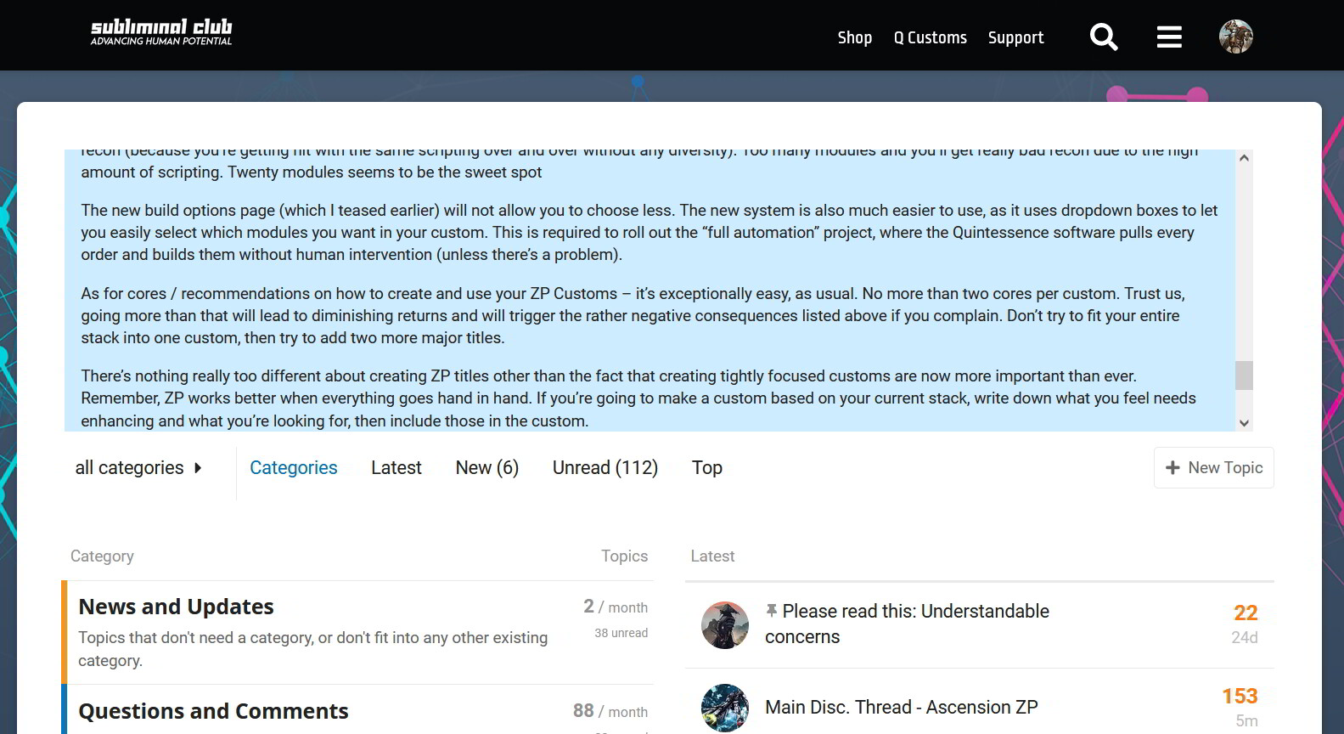Open Q Customs in navigation
1344x734 pixels.
tap(931, 37)
